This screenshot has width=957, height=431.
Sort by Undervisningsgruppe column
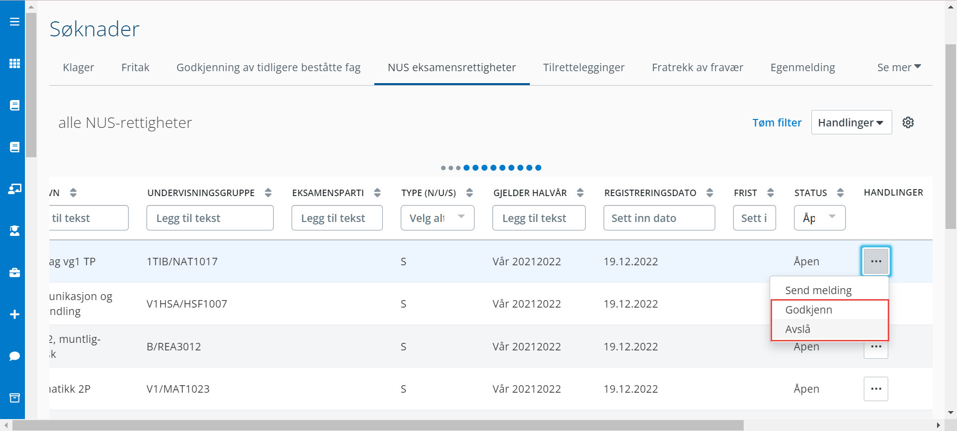[x=268, y=193]
